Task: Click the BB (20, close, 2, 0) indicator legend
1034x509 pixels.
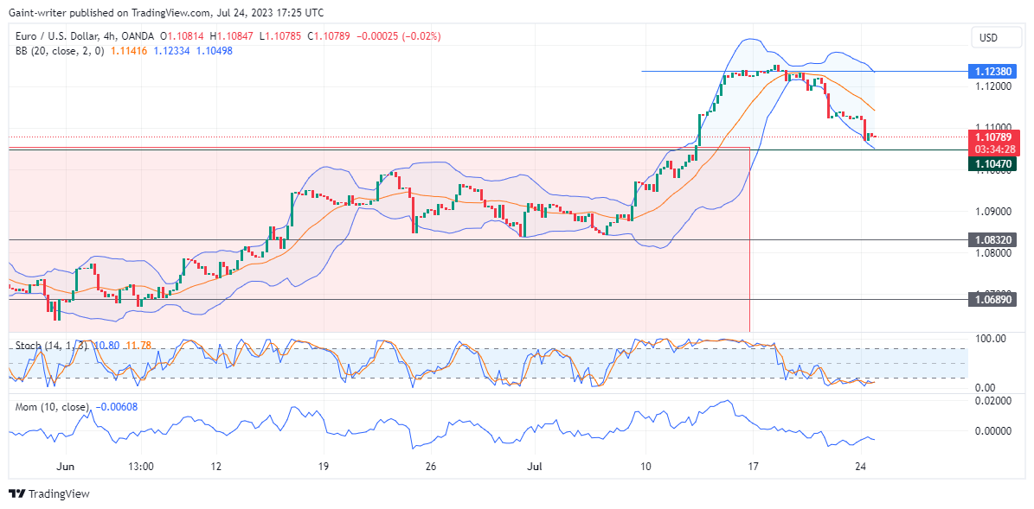Action: pos(59,51)
